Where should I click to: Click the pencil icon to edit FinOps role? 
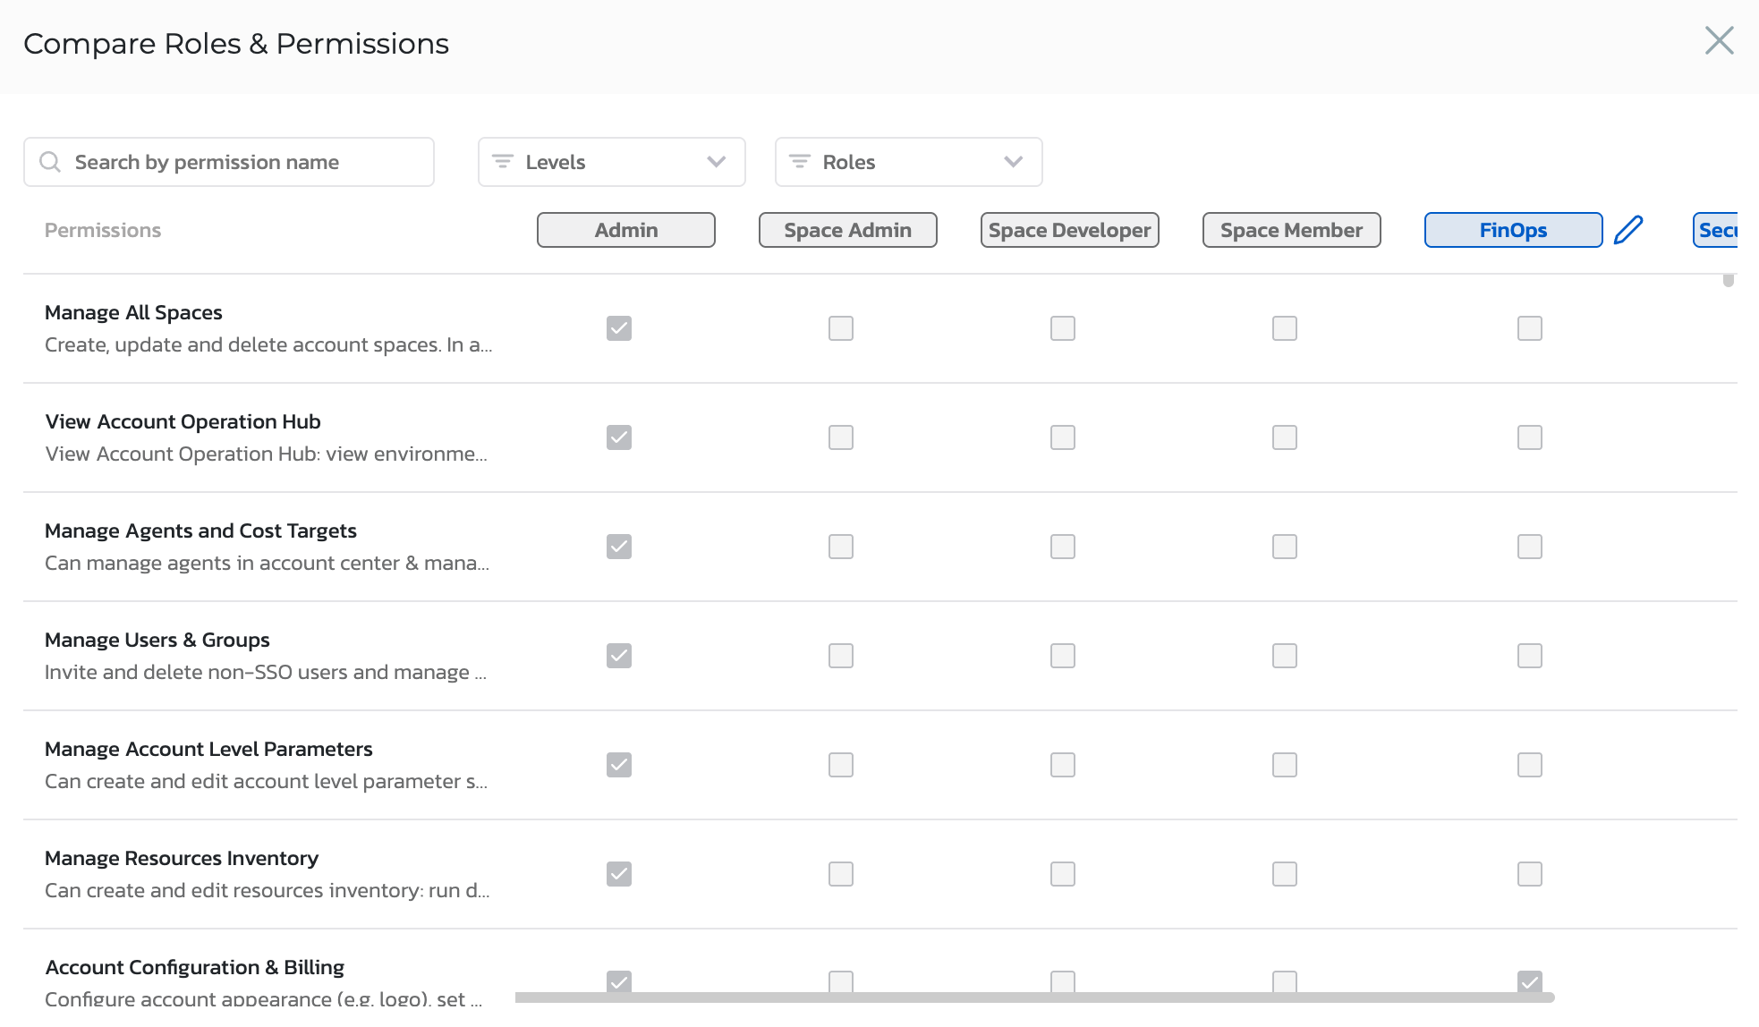click(x=1630, y=230)
